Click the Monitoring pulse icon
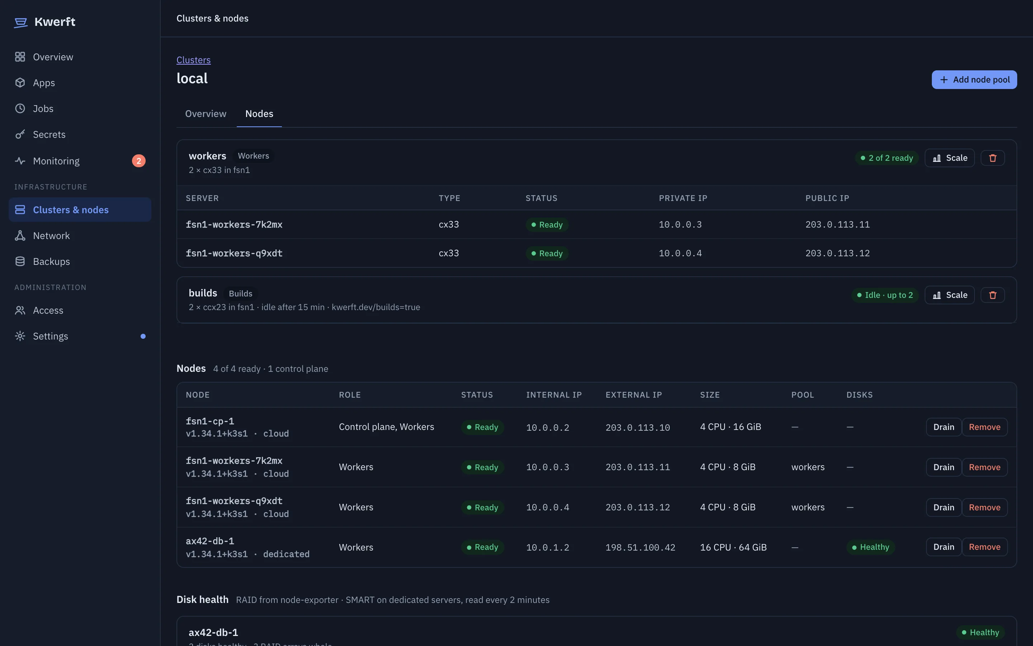Viewport: 1033px width, 646px height. coord(20,161)
